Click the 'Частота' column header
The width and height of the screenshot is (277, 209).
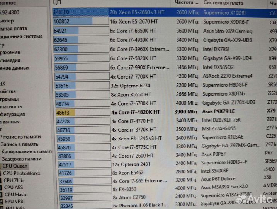pyautogui.click(x=186, y=2)
